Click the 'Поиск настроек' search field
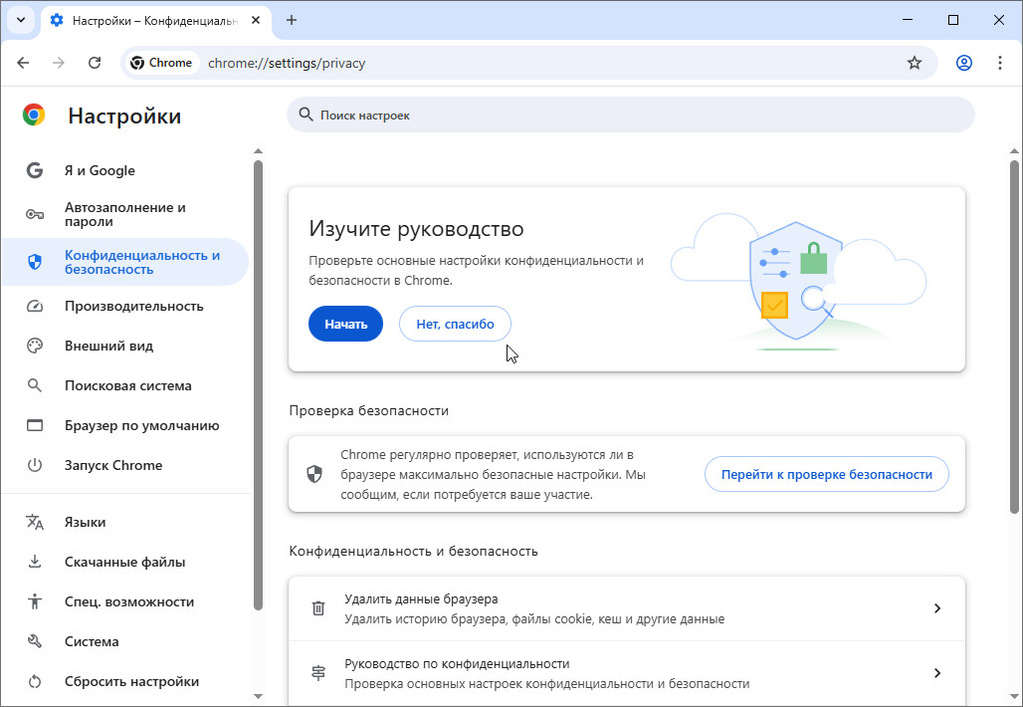The image size is (1023, 707). (x=631, y=116)
